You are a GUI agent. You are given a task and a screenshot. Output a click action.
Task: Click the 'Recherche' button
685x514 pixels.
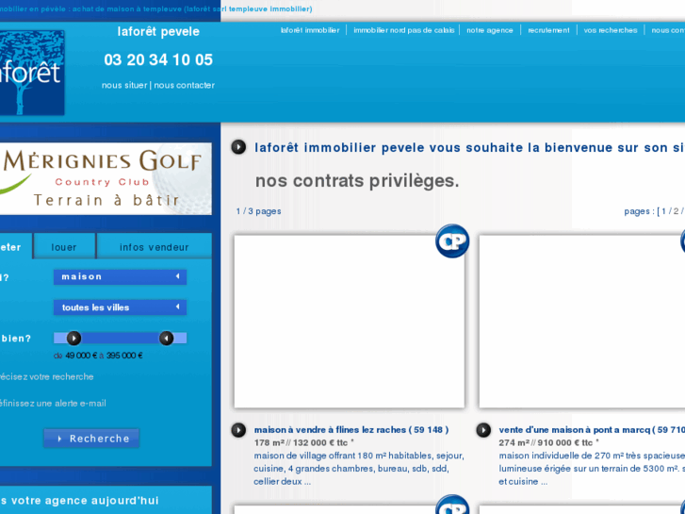[91, 439]
